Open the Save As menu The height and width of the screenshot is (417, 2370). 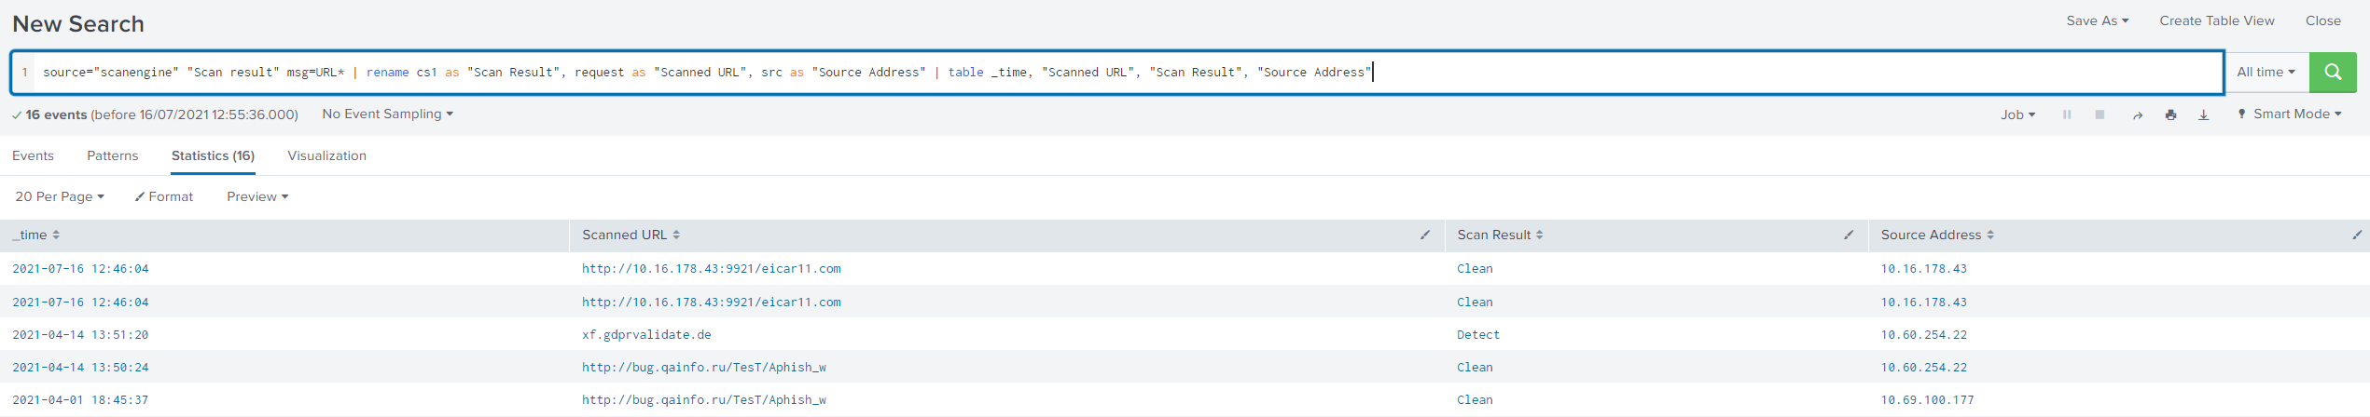(2097, 21)
